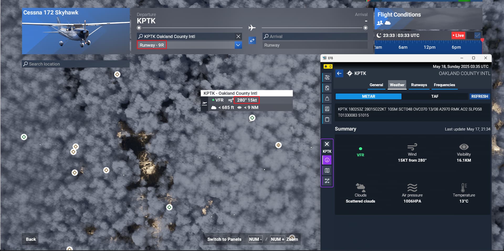The height and width of the screenshot is (251, 504).
Task: Click the 6am mark on time slider
Action: [403, 47]
